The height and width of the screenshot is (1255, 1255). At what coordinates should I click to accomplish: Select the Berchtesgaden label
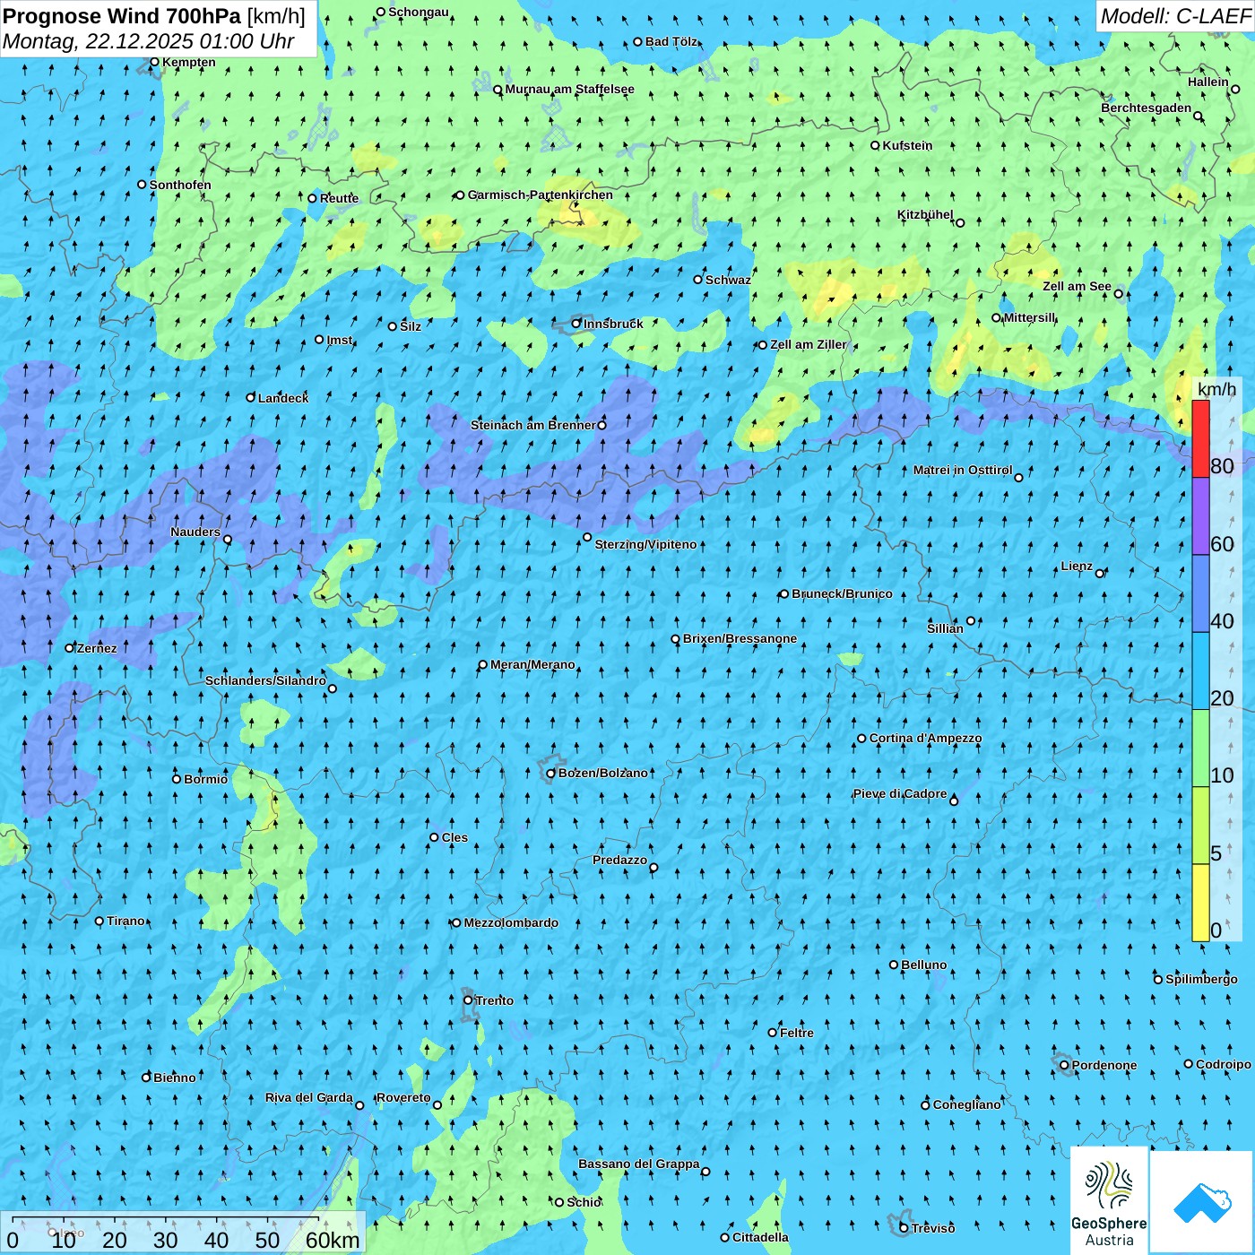(1147, 108)
